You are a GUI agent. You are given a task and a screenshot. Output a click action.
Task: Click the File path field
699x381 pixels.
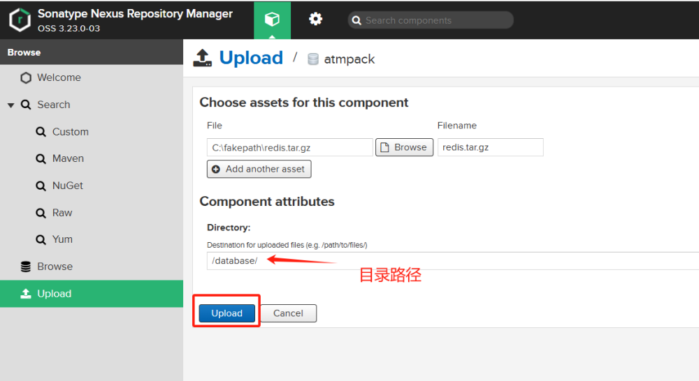(290, 147)
